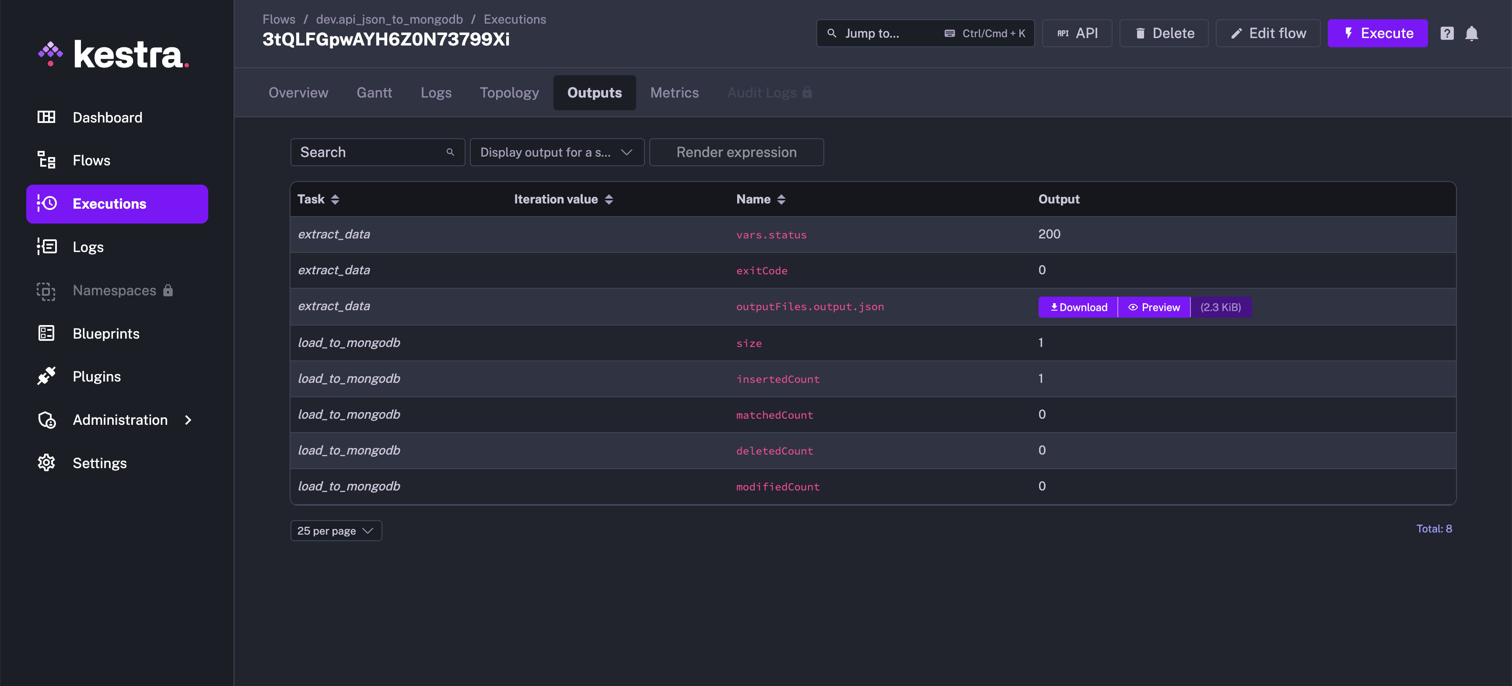Click the matchedCount output name
Viewport: 1512px width, 686px height.
(x=775, y=415)
